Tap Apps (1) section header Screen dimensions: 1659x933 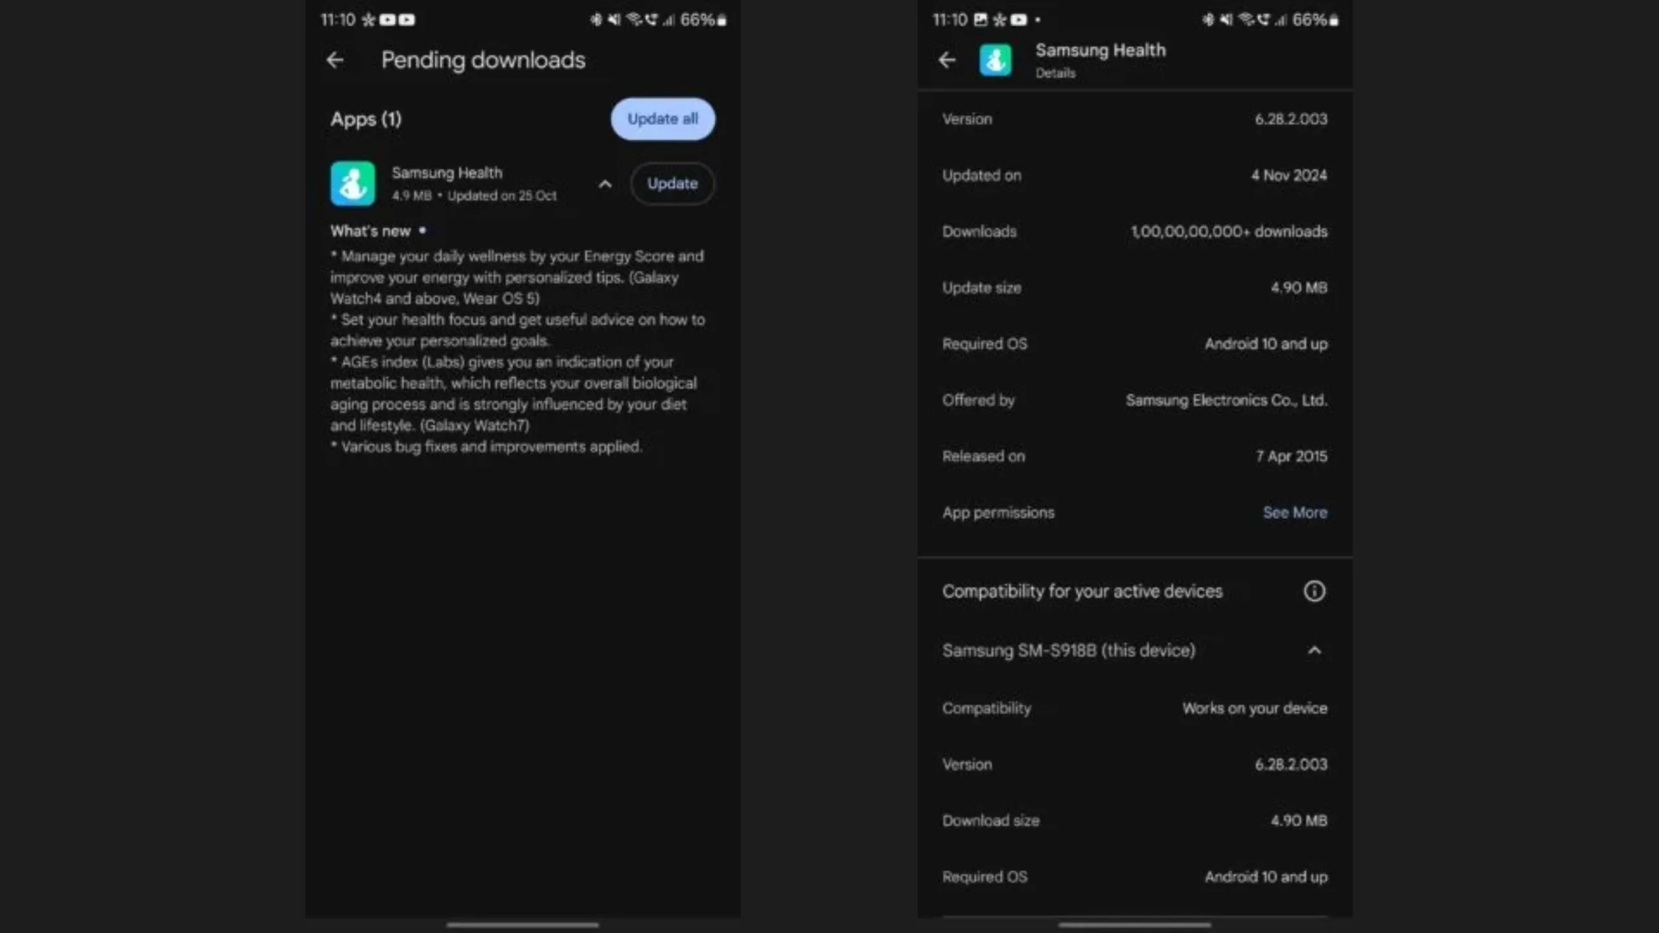tap(365, 119)
